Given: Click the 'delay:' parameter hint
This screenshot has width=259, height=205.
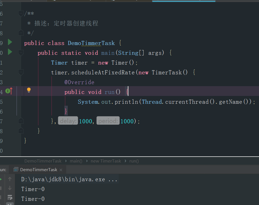Looking at the screenshot, I should click(x=68, y=121).
